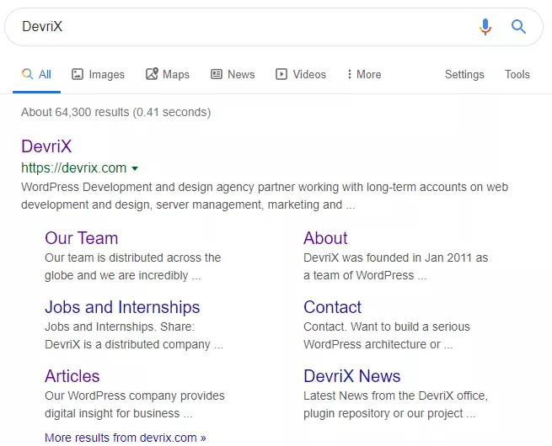Switch to the News tab
Screen dimensions: 552x446
point(233,74)
